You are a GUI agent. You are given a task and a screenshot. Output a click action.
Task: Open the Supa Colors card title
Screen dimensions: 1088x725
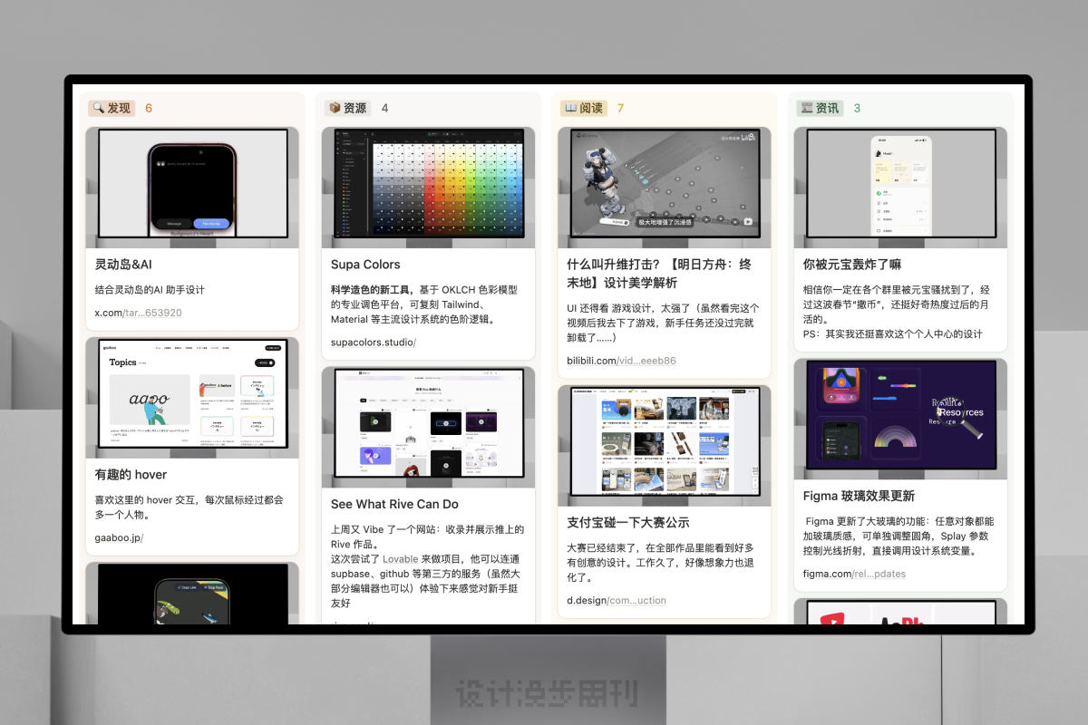point(365,265)
